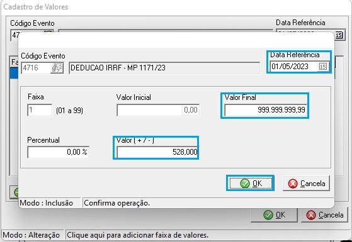Image resolution: width=352 pixels, height=242 pixels.
Task: Click the DEDUCAO IRRF - MP 1171/23 description field
Action: click(x=164, y=68)
